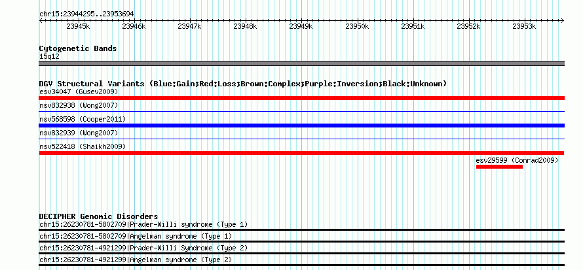
Task: Click the 23946k ruler tick label
Action: pos(134,26)
